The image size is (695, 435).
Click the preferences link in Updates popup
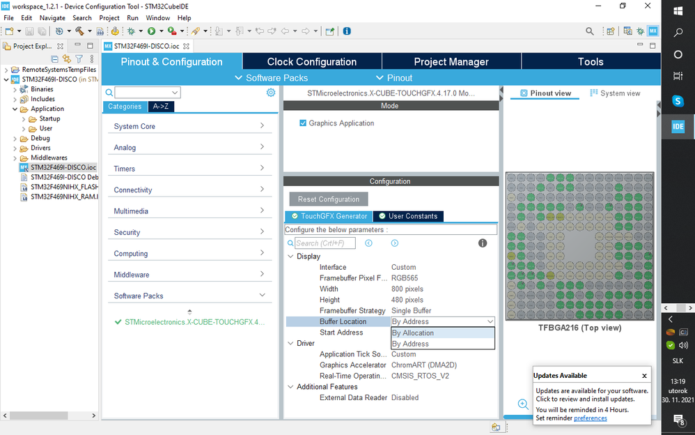tap(591, 418)
